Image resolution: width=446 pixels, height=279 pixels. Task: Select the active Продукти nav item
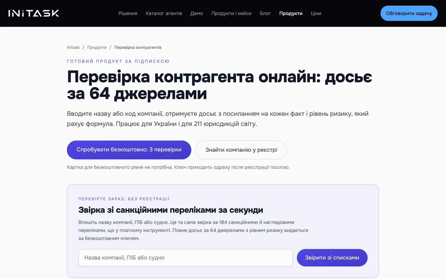pyautogui.click(x=291, y=13)
